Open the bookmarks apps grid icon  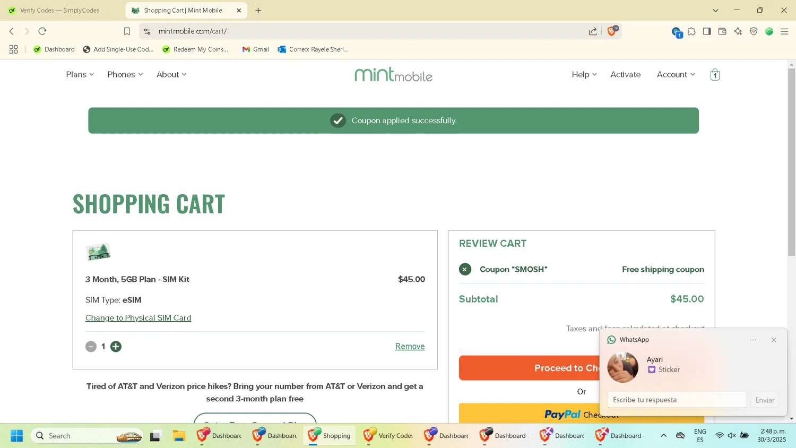(x=13, y=49)
